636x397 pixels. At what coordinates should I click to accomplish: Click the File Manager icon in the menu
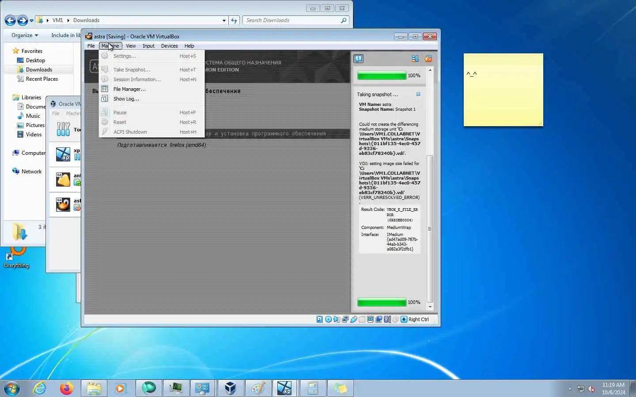tap(105, 89)
